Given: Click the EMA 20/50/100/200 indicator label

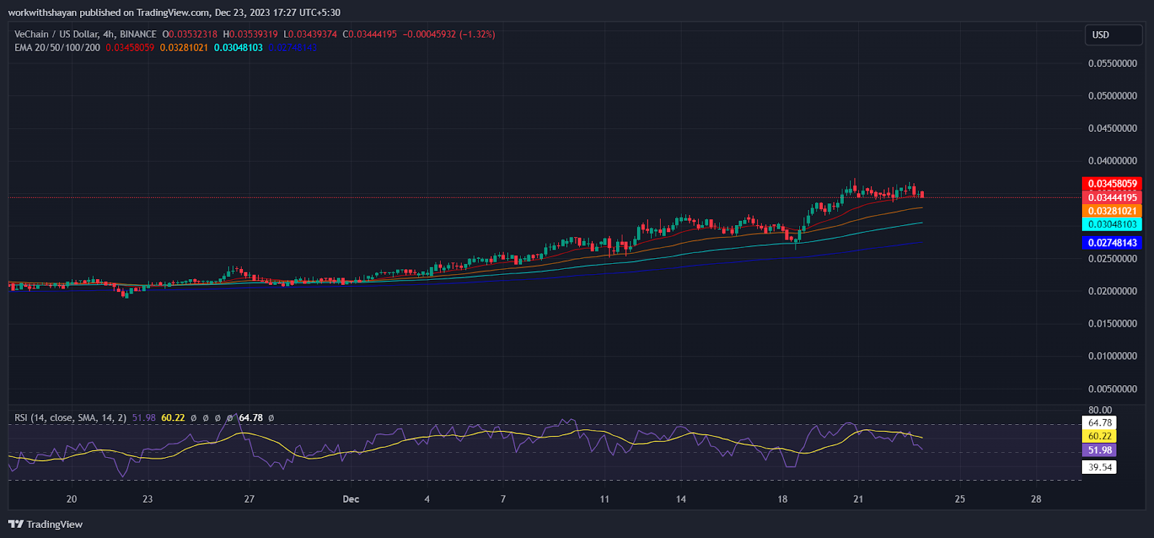Looking at the screenshot, I should click(57, 48).
